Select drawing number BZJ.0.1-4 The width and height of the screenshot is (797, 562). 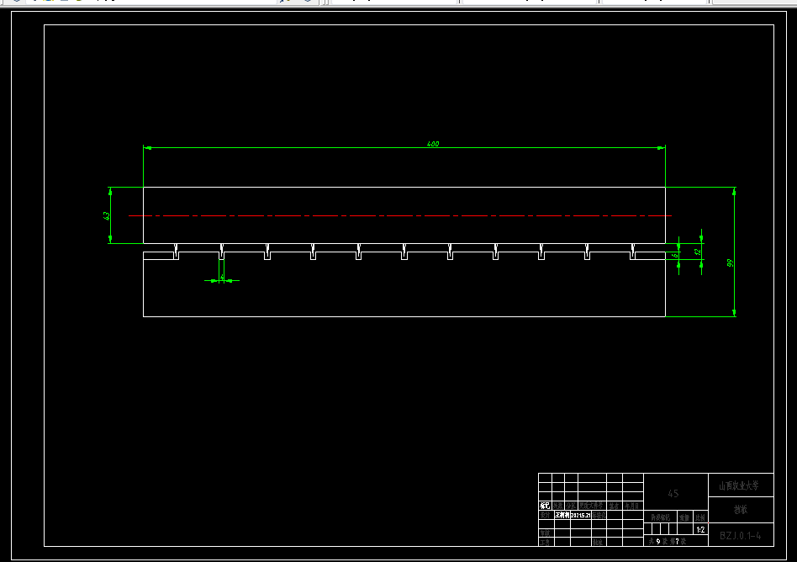tap(740, 536)
